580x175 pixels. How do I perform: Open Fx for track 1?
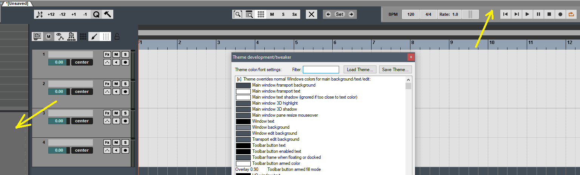107,55
